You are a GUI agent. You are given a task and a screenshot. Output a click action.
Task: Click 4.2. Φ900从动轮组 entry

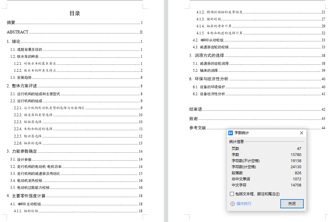tap(259, 40)
